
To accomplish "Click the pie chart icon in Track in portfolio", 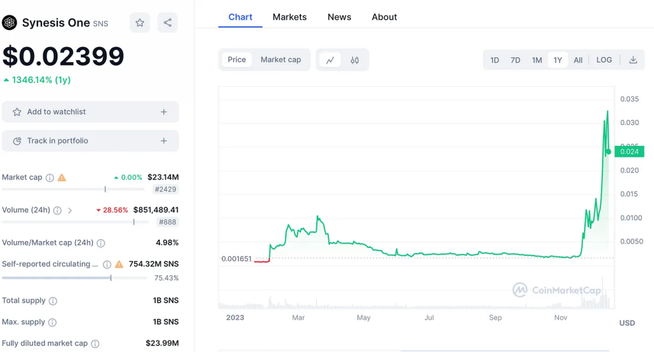I will pyautogui.click(x=17, y=141).
